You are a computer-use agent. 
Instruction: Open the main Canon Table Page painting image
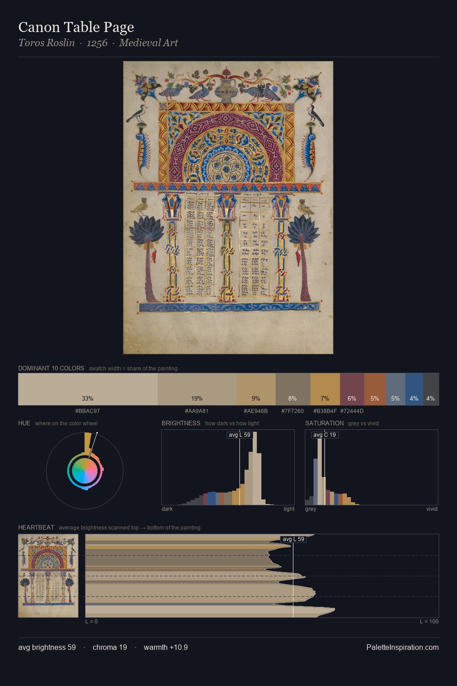click(x=228, y=208)
